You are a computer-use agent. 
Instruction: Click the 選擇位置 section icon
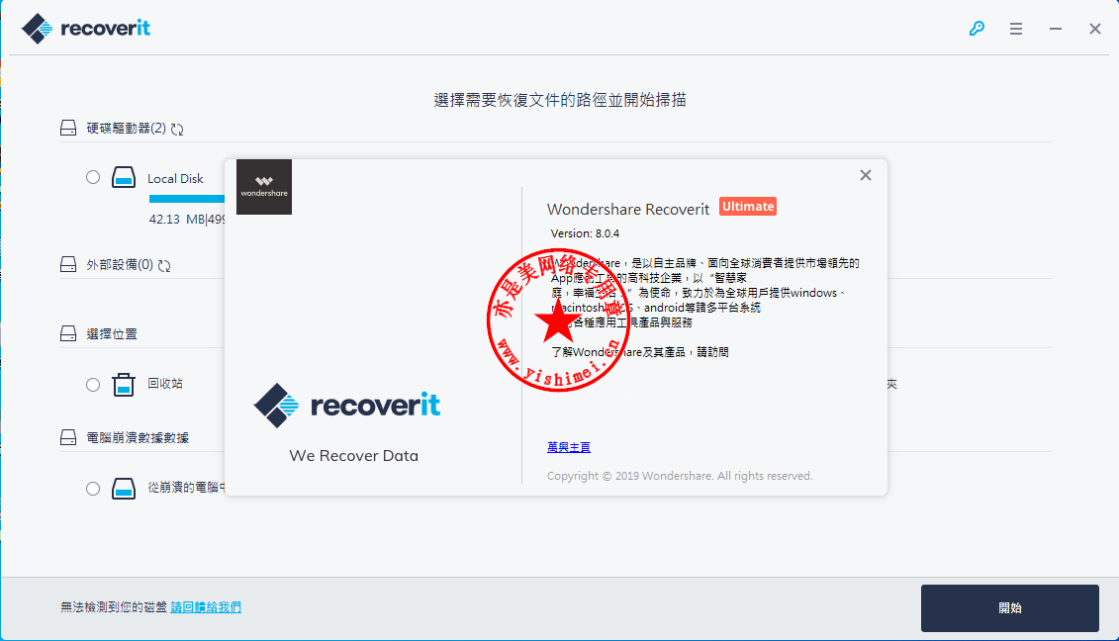(x=68, y=333)
